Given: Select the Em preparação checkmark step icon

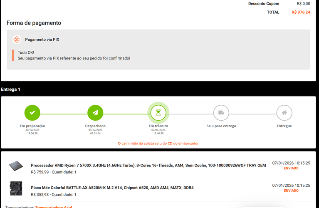Looking at the screenshot, I should pyautogui.click(x=32, y=113).
